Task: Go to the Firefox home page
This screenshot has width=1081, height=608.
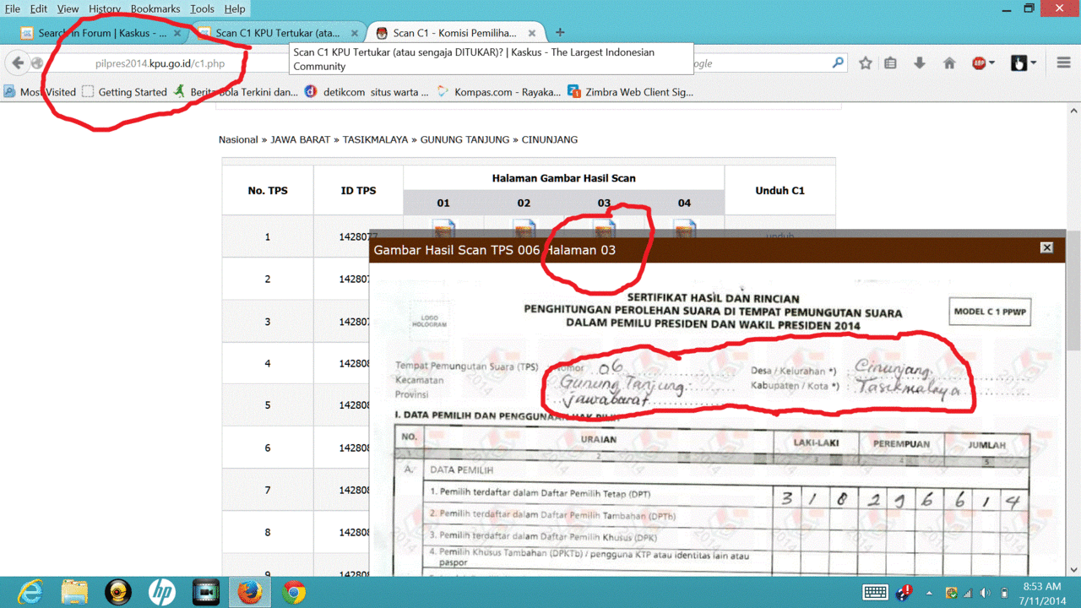Action: pyautogui.click(x=949, y=63)
